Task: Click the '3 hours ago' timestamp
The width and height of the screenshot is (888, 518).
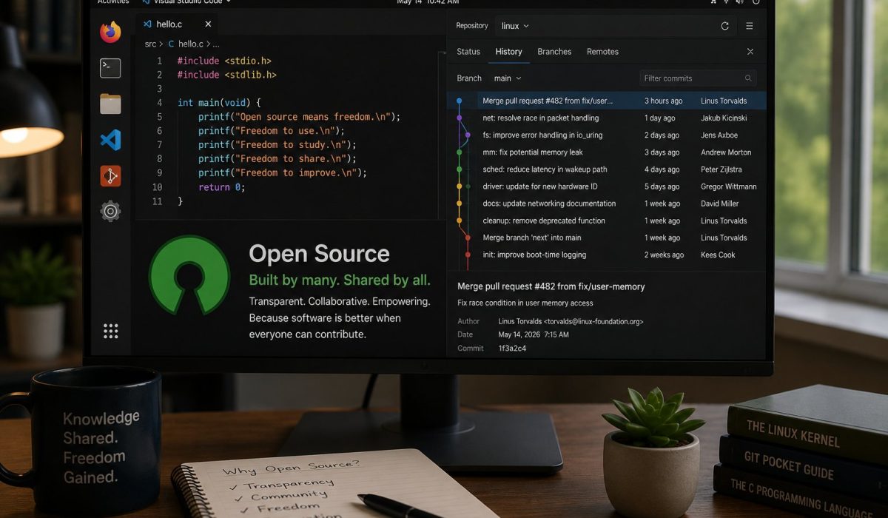Action: (x=664, y=101)
